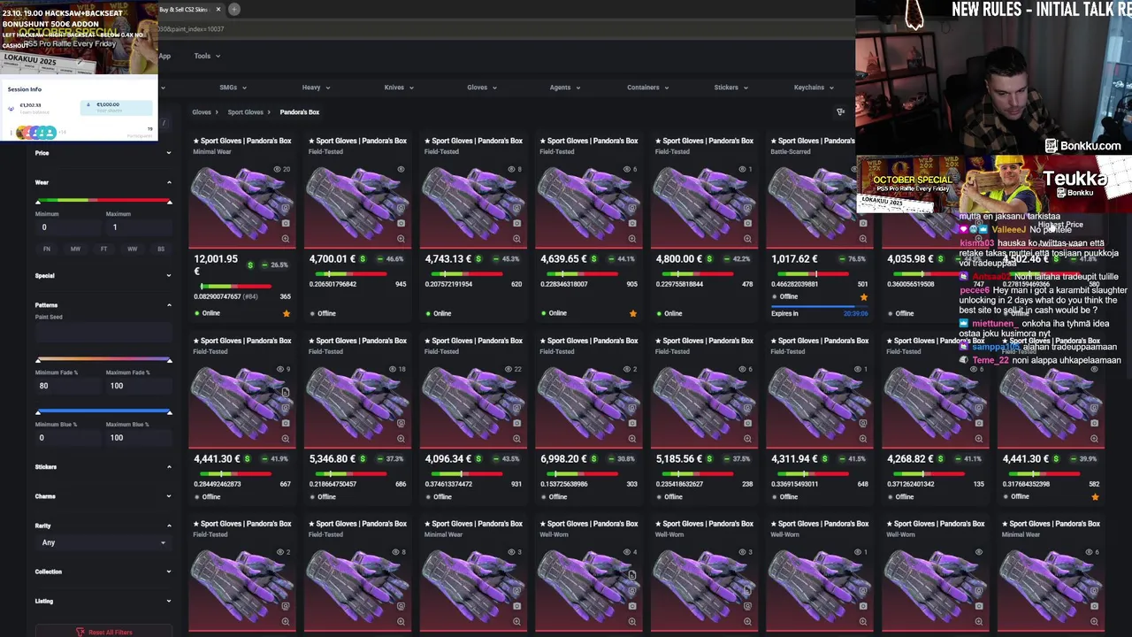Screen dimensions: 1132x637
Task: Open a new browser tab with plus icon
Action: coord(234,9)
